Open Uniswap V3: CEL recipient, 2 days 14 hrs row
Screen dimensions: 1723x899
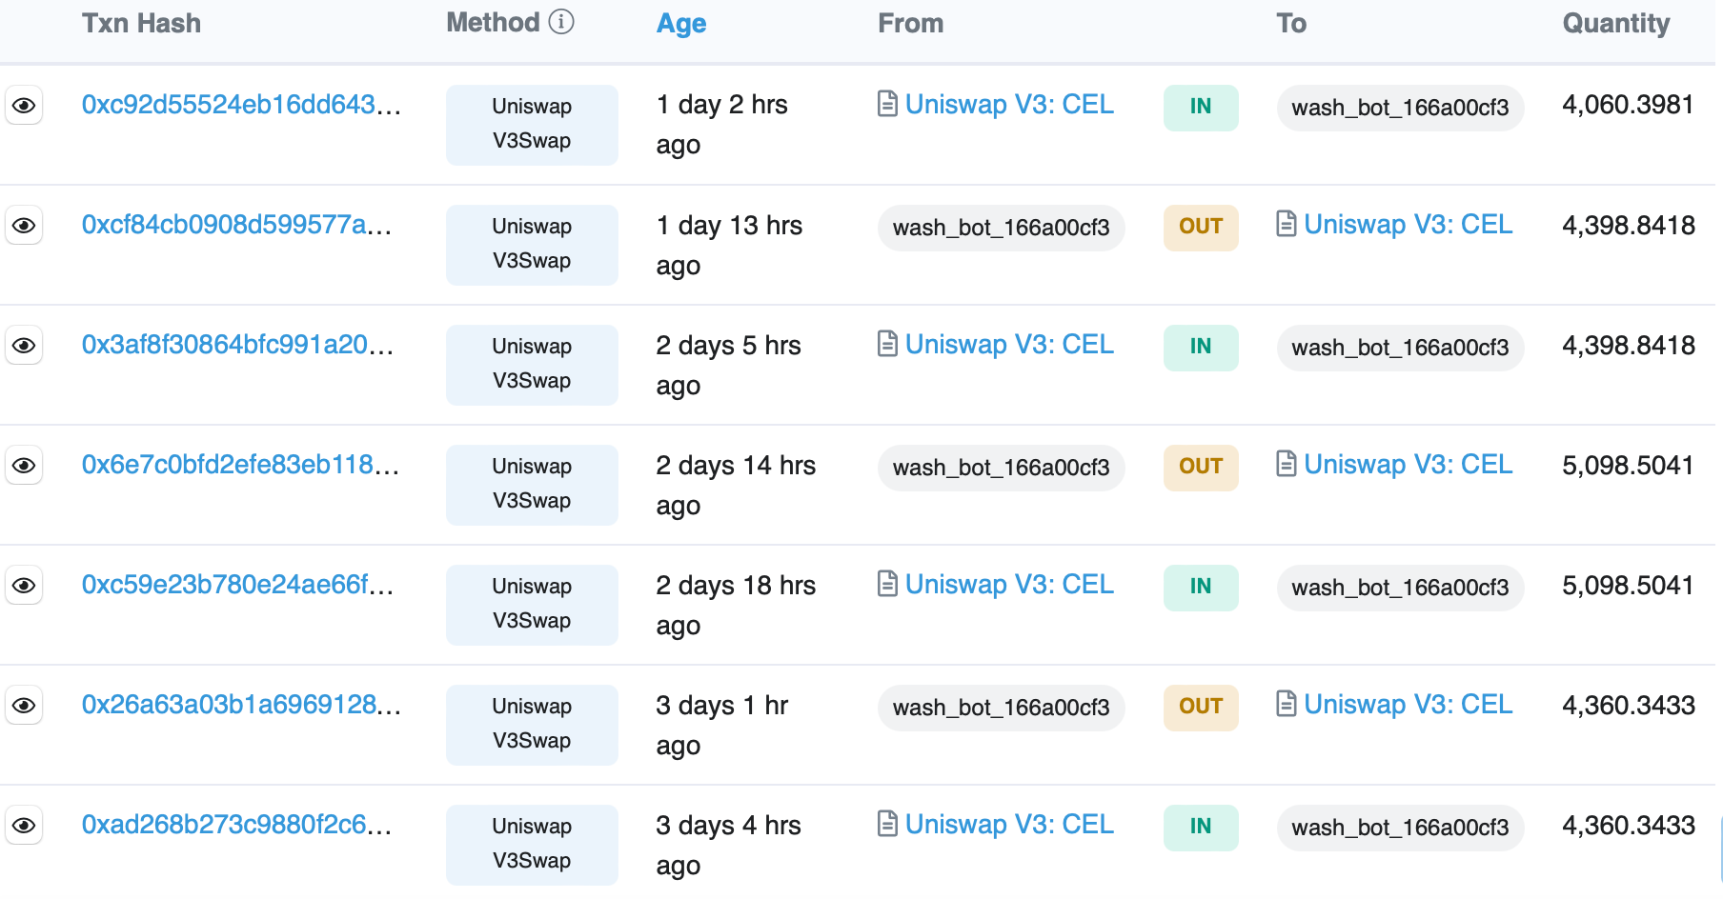tap(1409, 465)
